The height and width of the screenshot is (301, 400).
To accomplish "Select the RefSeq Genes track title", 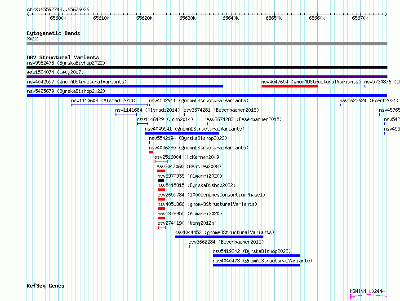I will coord(45,286).
